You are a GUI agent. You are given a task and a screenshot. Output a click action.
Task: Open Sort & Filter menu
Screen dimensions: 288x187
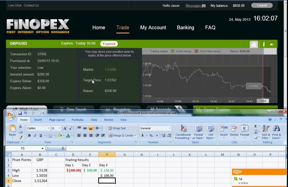266,132
